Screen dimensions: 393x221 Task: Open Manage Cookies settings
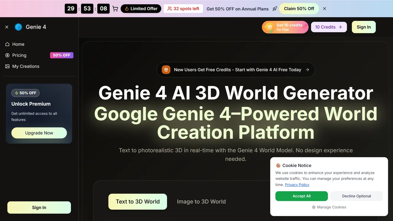point(329,207)
